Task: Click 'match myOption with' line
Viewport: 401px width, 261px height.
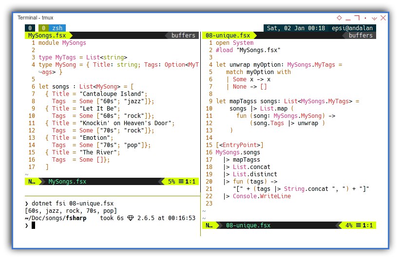Action: coord(258,72)
